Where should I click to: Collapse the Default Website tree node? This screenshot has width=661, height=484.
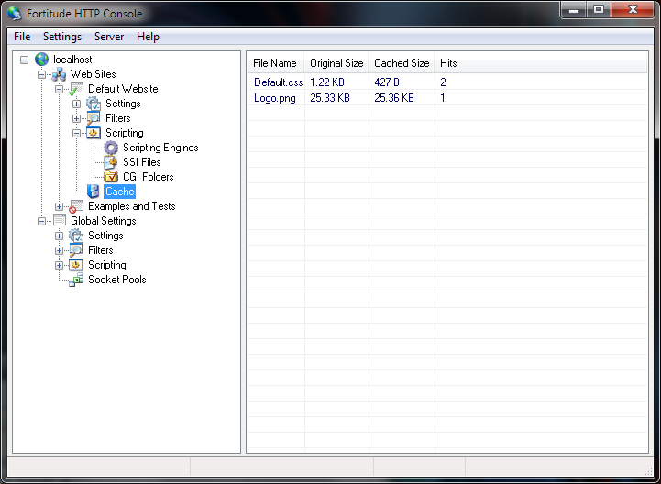point(60,89)
